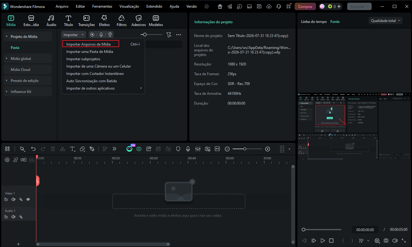Open the three-dot more options in media panel
The image size is (412, 247).
coord(179,35)
